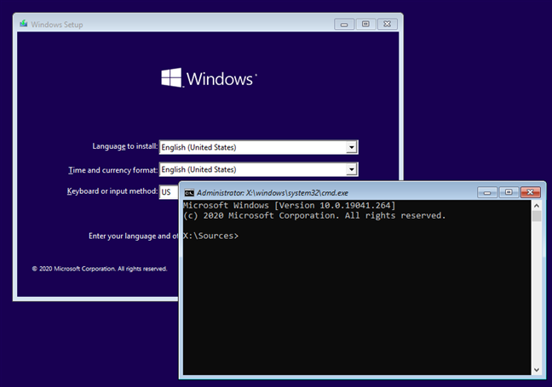The width and height of the screenshot is (552, 387).
Task: Click the Administrator: X:\windows\system32\cmd.exe title
Action: coord(273,192)
